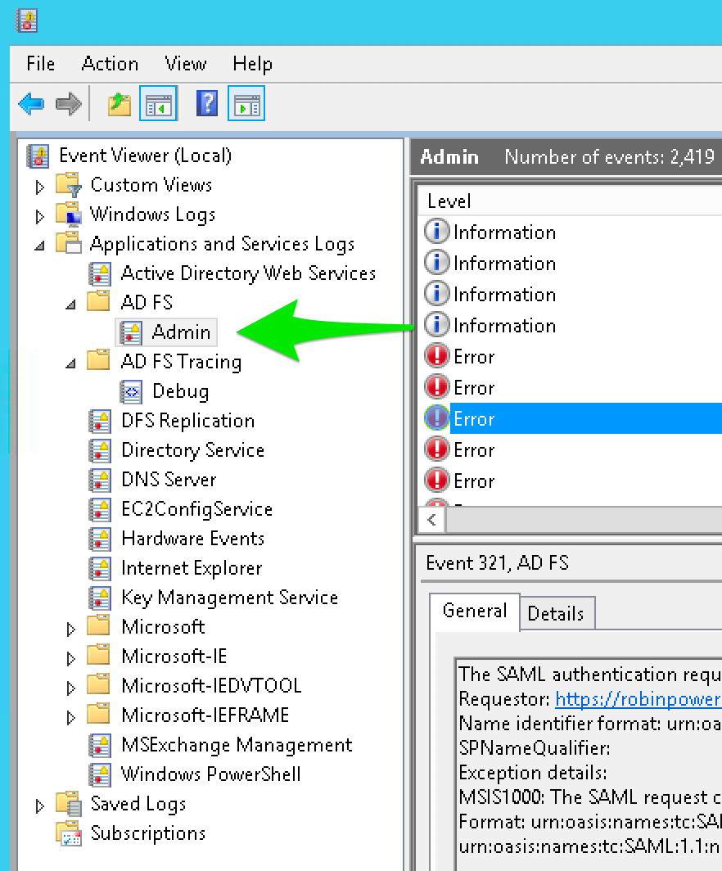Select the AD FS Tracing tree label
Image resolution: width=722 pixels, height=871 pixels.
coord(181,362)
